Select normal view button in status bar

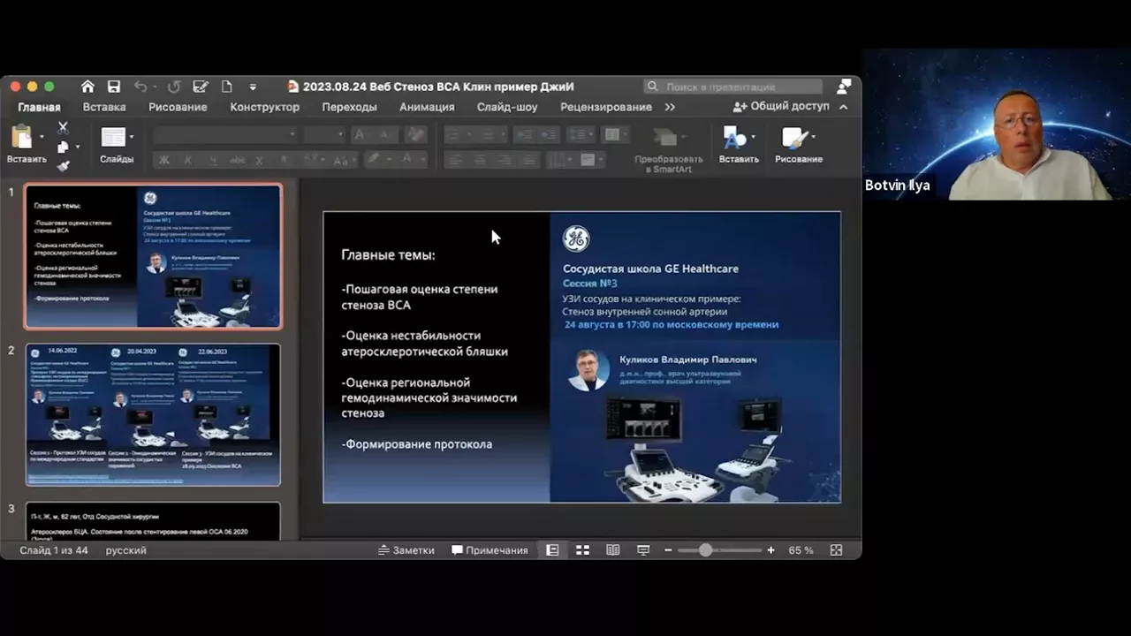(x=552, y=549)
